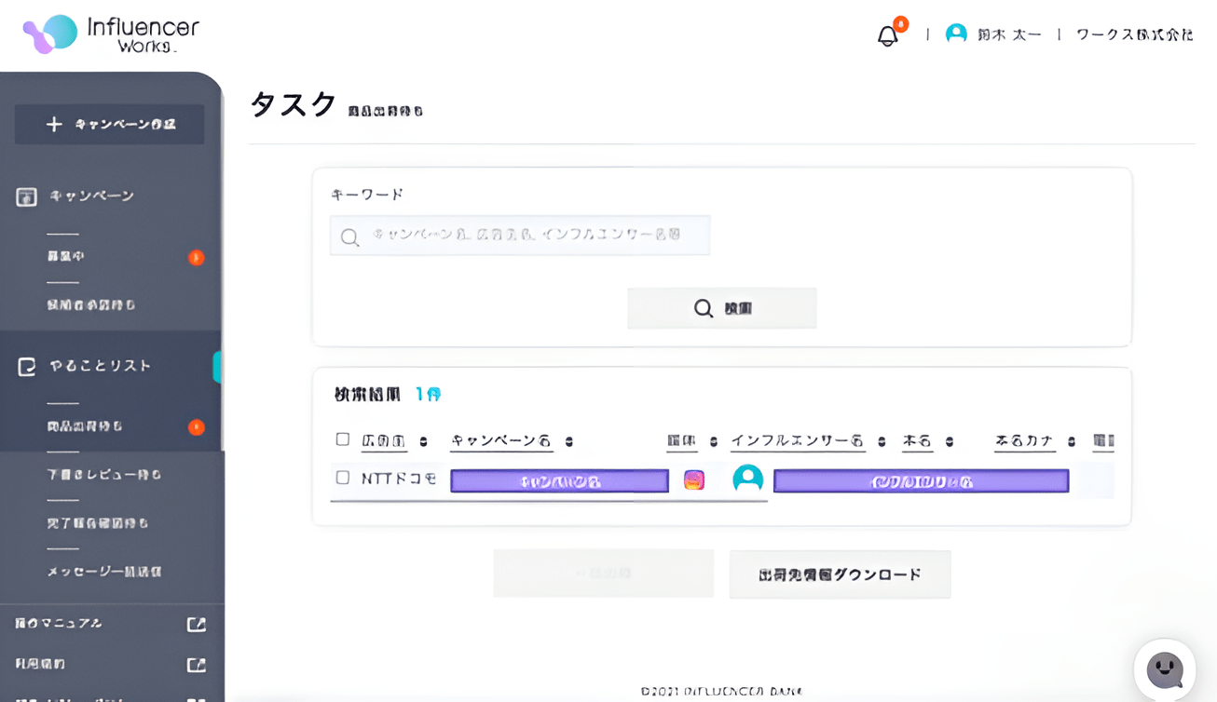
Task: Click the Instagram icon in the result row
Action: click(x=694, y=480)
